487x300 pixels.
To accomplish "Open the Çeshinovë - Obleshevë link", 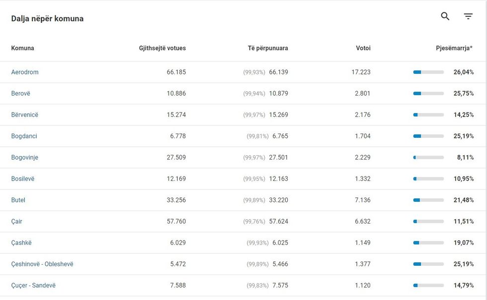I will (x=42, y=264).
